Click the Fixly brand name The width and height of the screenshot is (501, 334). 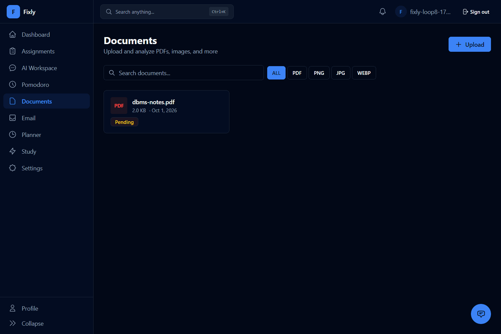click(x=29, y=12)
